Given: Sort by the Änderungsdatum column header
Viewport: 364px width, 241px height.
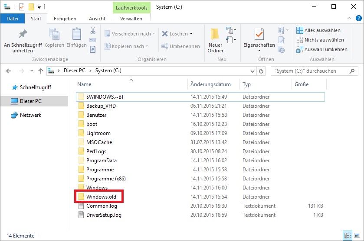Looking at the screenshot, I should [x=213, y=84].
